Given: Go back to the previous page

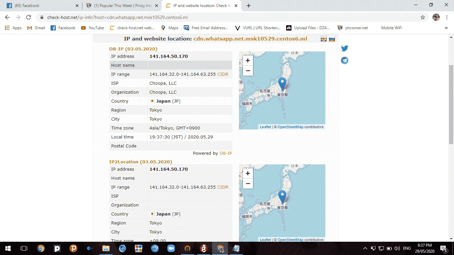Looking at the screenshot, I should [x=7, y=17].
